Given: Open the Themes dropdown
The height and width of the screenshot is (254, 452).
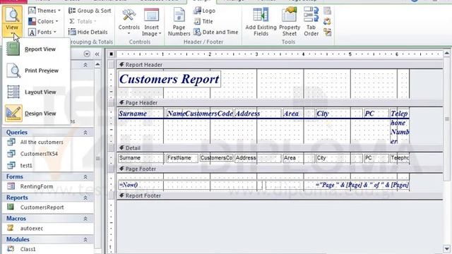Looking at the screenshot, I should pos(44,11).
